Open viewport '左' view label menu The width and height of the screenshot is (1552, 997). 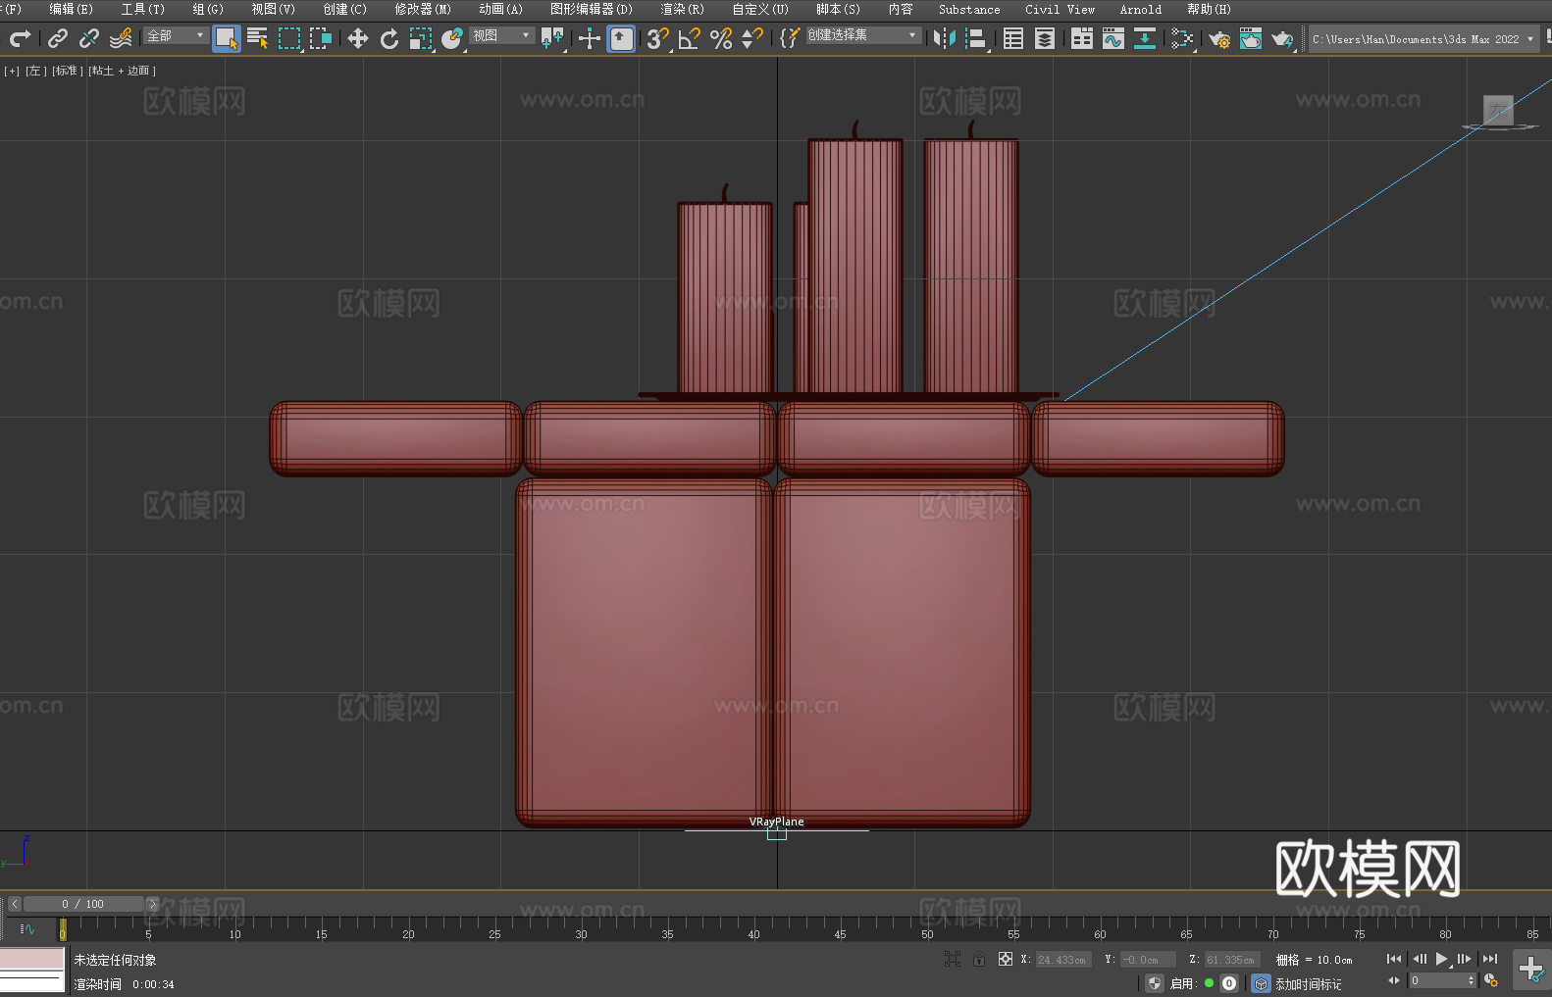pyautogui.click(x=35, y=71)
